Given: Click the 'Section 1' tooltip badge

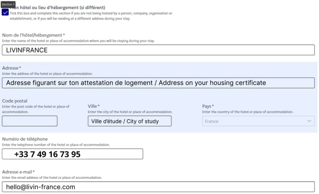Looking at the screenshot, I should coord(8,4).
